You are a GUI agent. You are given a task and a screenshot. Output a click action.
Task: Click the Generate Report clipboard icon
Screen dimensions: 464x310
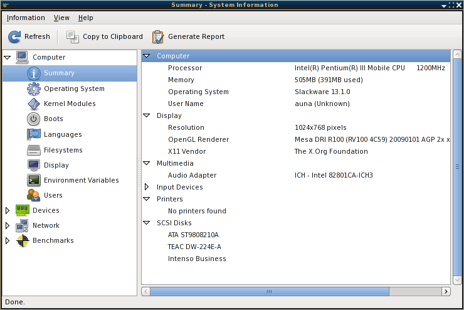click(x=158, y=37)
